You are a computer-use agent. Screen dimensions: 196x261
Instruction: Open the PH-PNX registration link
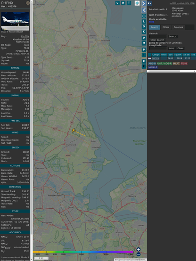[x=25, y=36]
